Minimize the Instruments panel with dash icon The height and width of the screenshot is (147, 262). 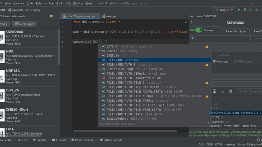click(x=57, y=16)
